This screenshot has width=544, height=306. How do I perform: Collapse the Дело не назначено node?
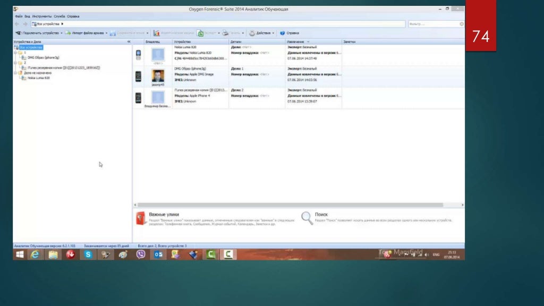15,73
